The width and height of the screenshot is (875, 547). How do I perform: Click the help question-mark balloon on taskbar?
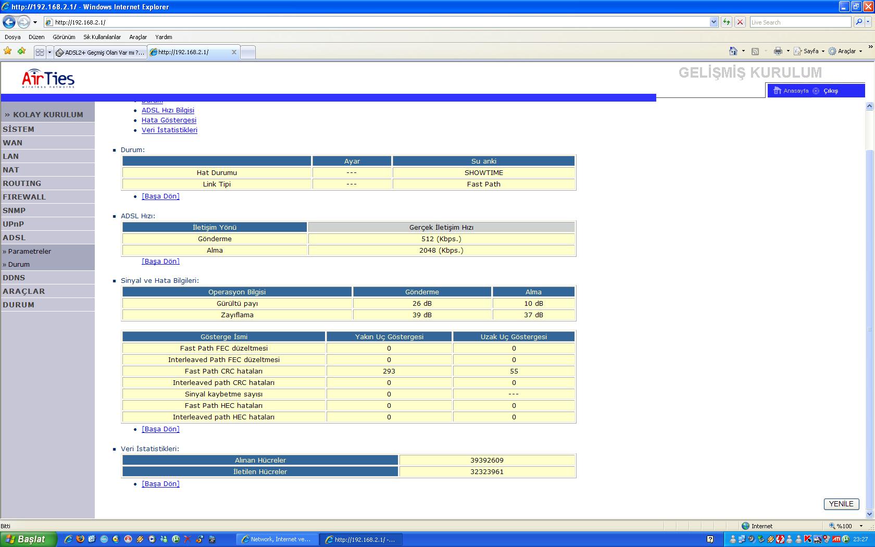pyautogui.click(x=710, y=539)
